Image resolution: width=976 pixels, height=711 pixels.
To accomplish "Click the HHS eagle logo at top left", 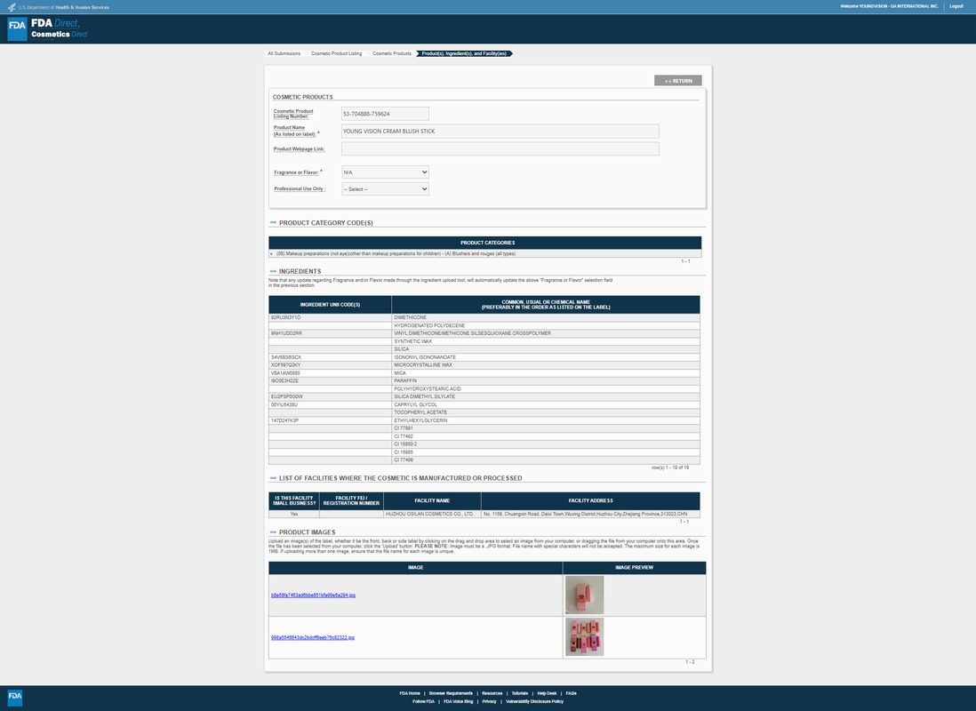I will (11, 6).
